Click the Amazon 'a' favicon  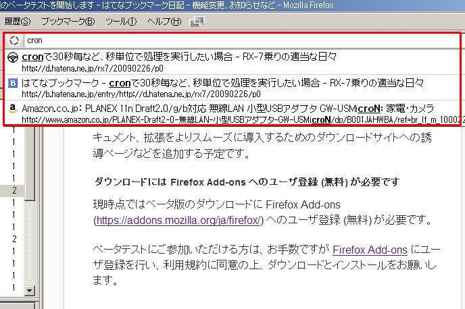tap(13, 109)
